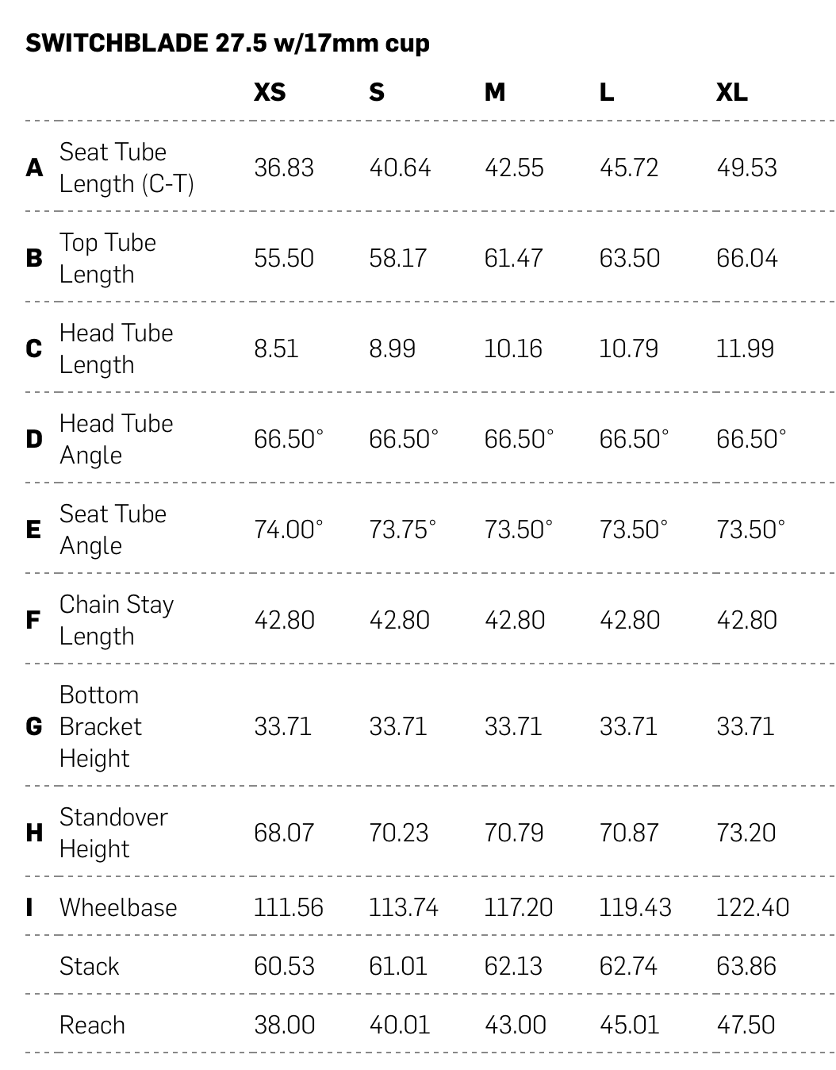Select the XL size column header

(x=731, y=93)
